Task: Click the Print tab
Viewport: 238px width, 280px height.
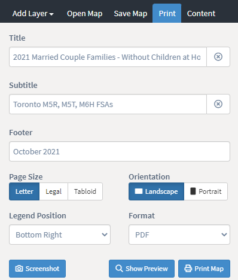Action: coord(167,14)
